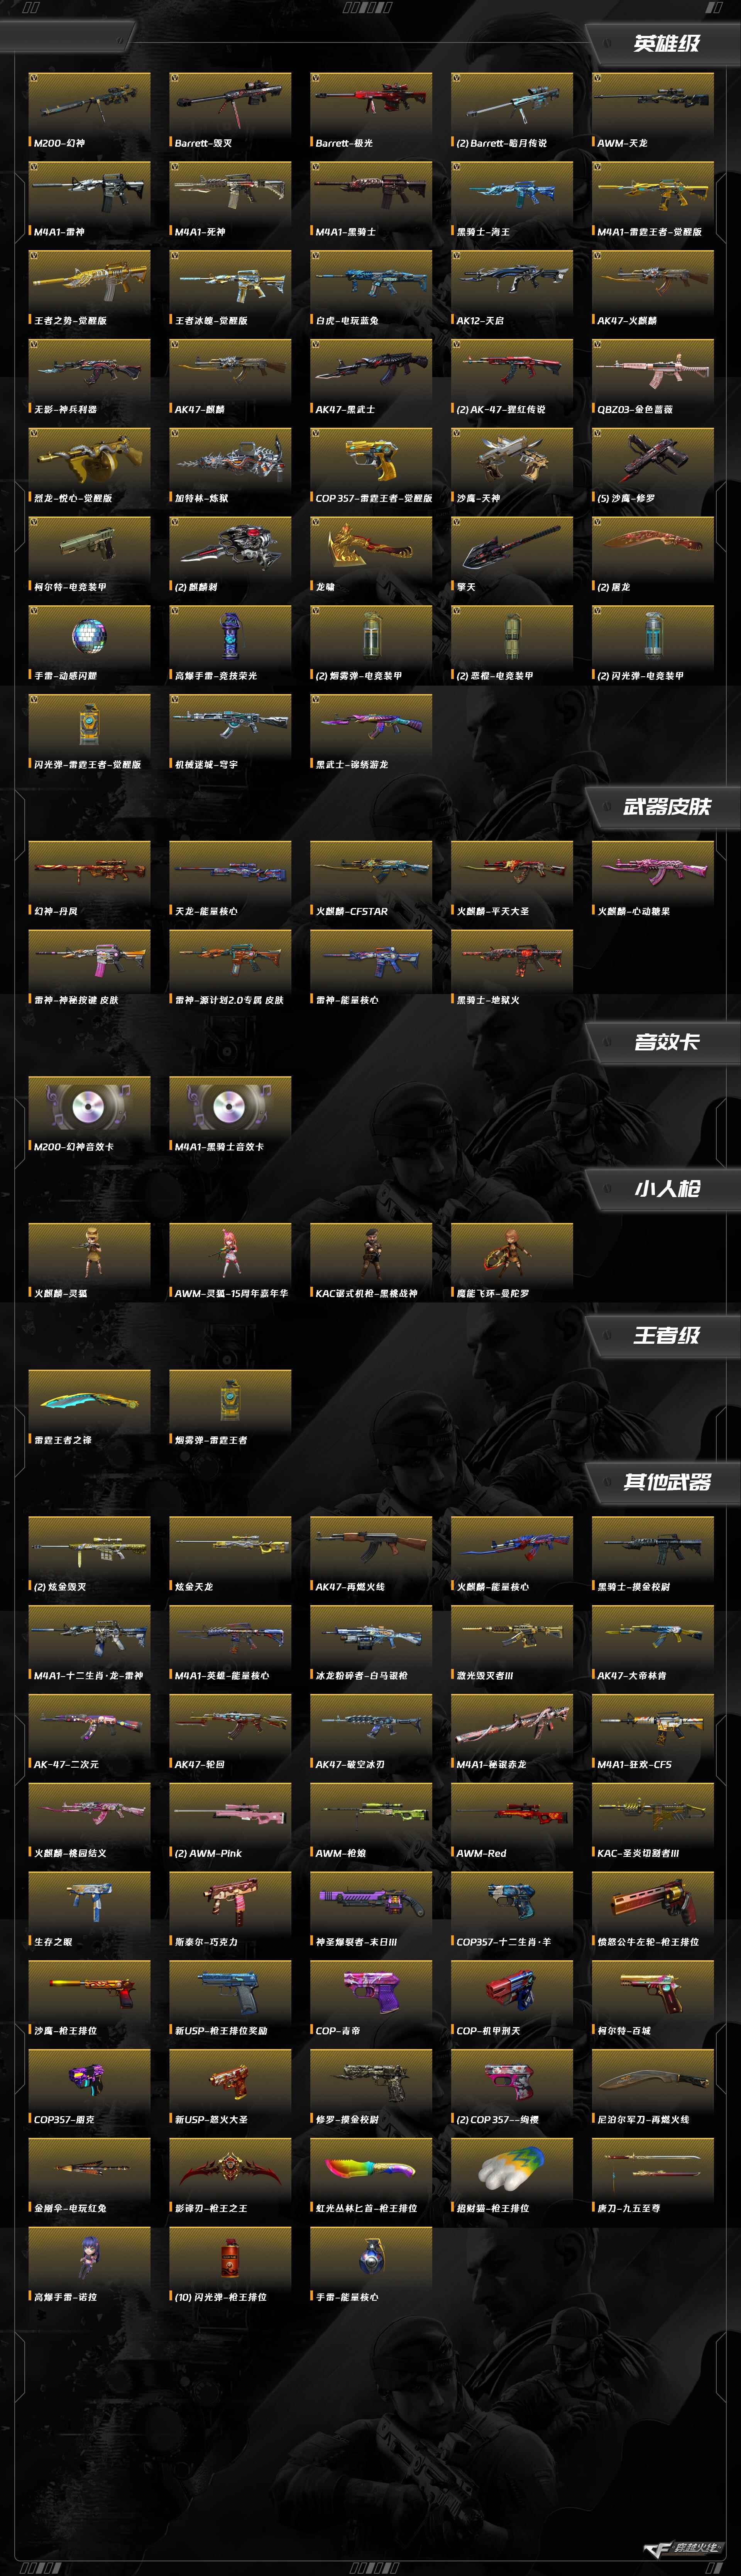Click the CF 穿越火线 logo
The width and height of the screenshot is (741, 2576).
(x=683, y=2546)
